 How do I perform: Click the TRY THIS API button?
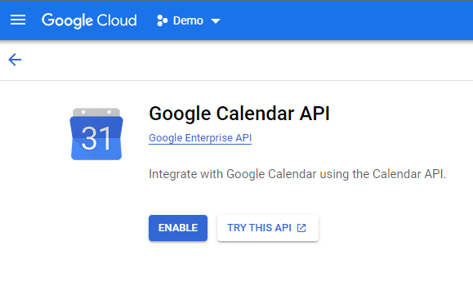pyautogui.click(x=268, y=228)
